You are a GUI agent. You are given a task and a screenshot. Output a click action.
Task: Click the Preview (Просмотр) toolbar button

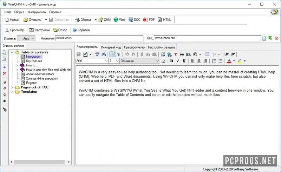(x=14, y=30)
